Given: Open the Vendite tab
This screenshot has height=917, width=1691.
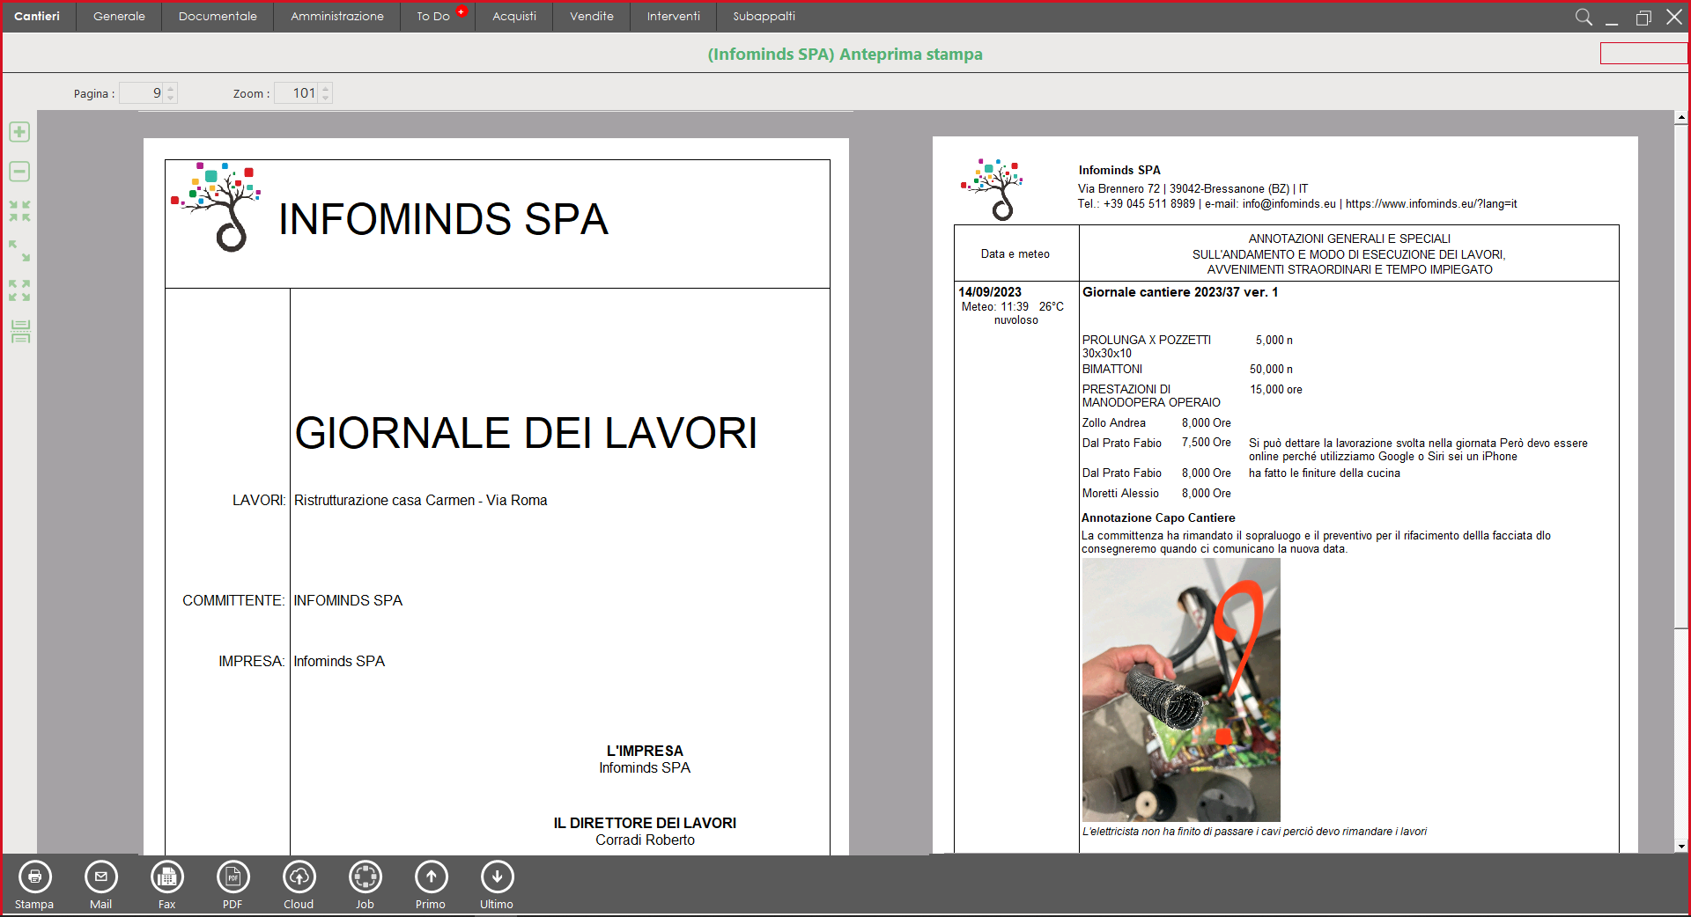Looking at the screenshot, I should click(x=592, y=16).
